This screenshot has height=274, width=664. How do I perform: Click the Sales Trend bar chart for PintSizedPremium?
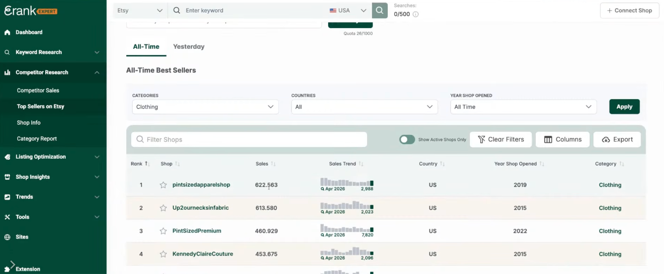click(x=347, y=228)
